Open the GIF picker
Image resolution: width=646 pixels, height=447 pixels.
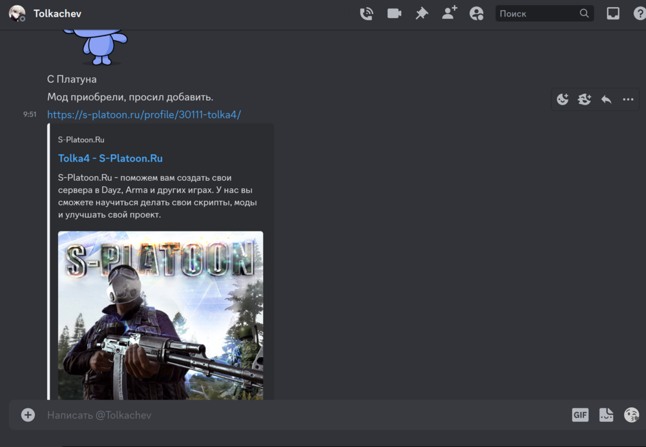[x=580, y=415]
